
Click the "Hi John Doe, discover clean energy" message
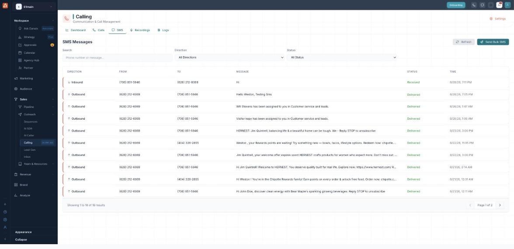tap(310, 191)
